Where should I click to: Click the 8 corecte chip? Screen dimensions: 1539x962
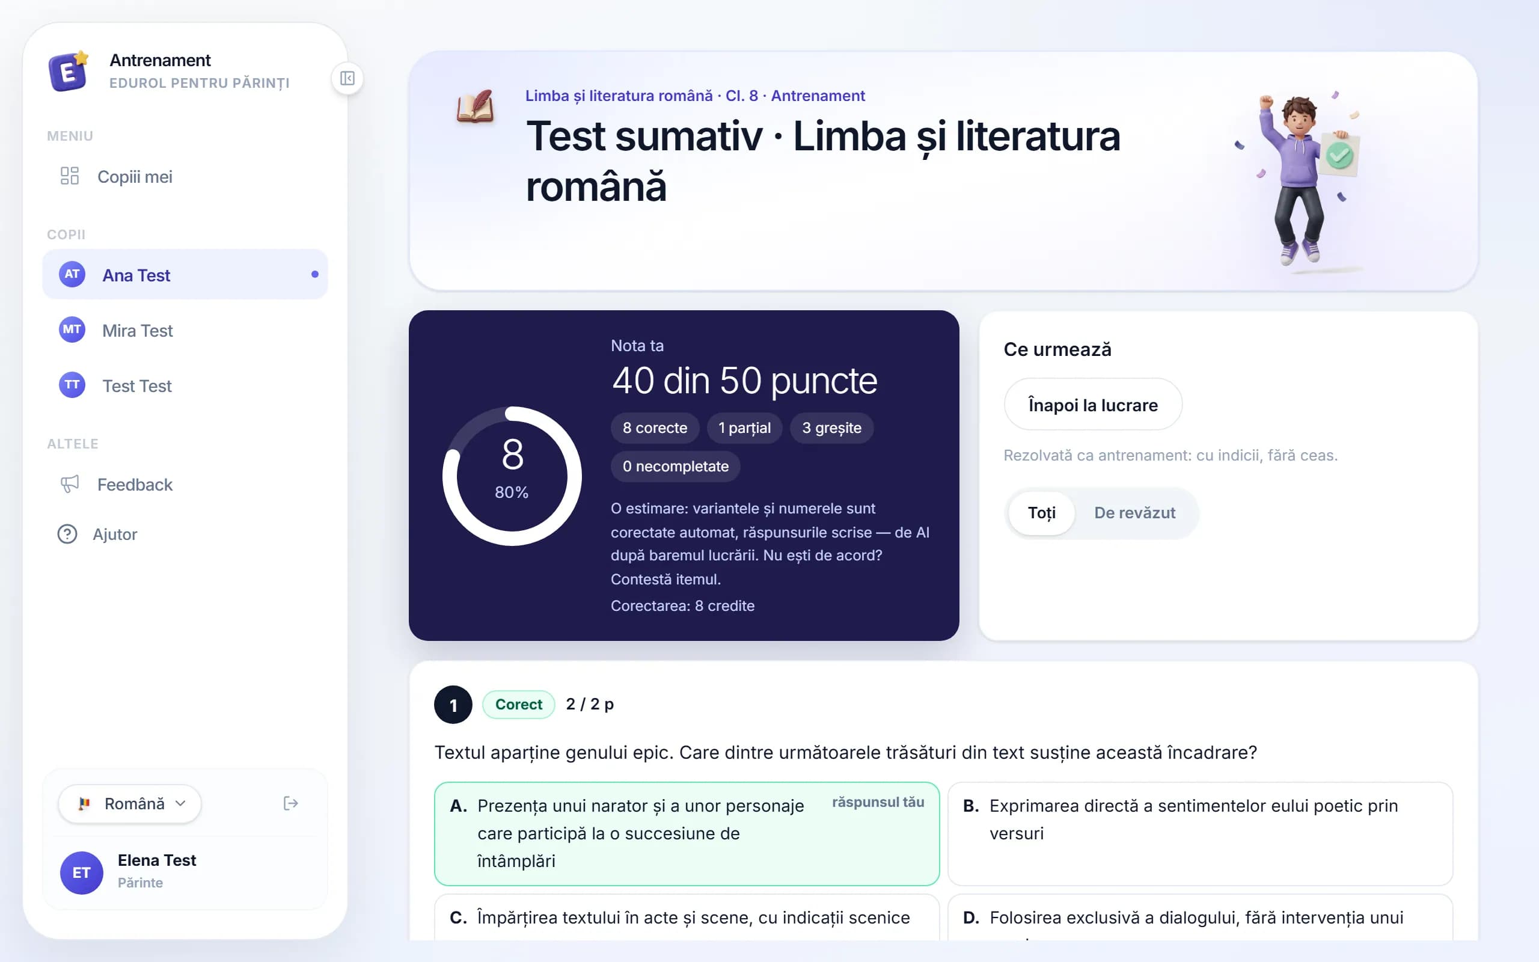(x=655, y=427)
